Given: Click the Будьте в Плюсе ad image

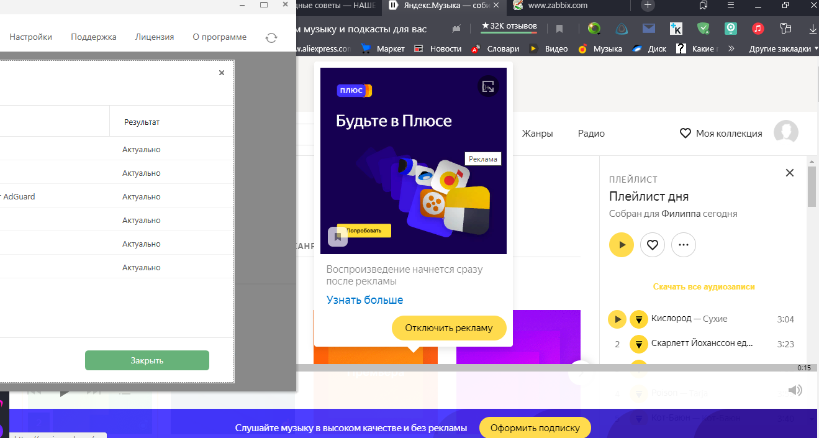Looking at the screenshot, I should tap(414, 161).
